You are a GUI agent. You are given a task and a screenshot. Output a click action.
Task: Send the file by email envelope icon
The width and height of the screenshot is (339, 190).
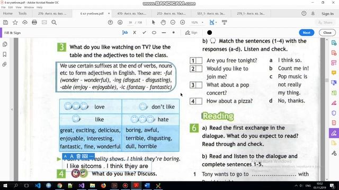coord(44,22)
